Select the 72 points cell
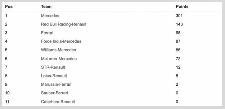Screen dimensions: 225x109 tap(178, 59)
